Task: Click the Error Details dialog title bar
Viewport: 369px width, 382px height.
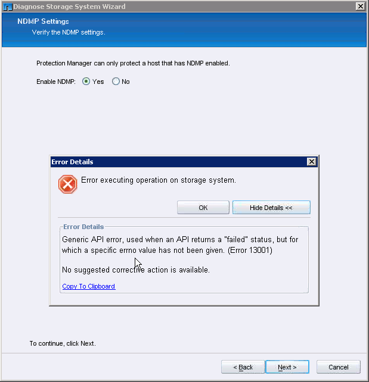Action: pos(179,162)
